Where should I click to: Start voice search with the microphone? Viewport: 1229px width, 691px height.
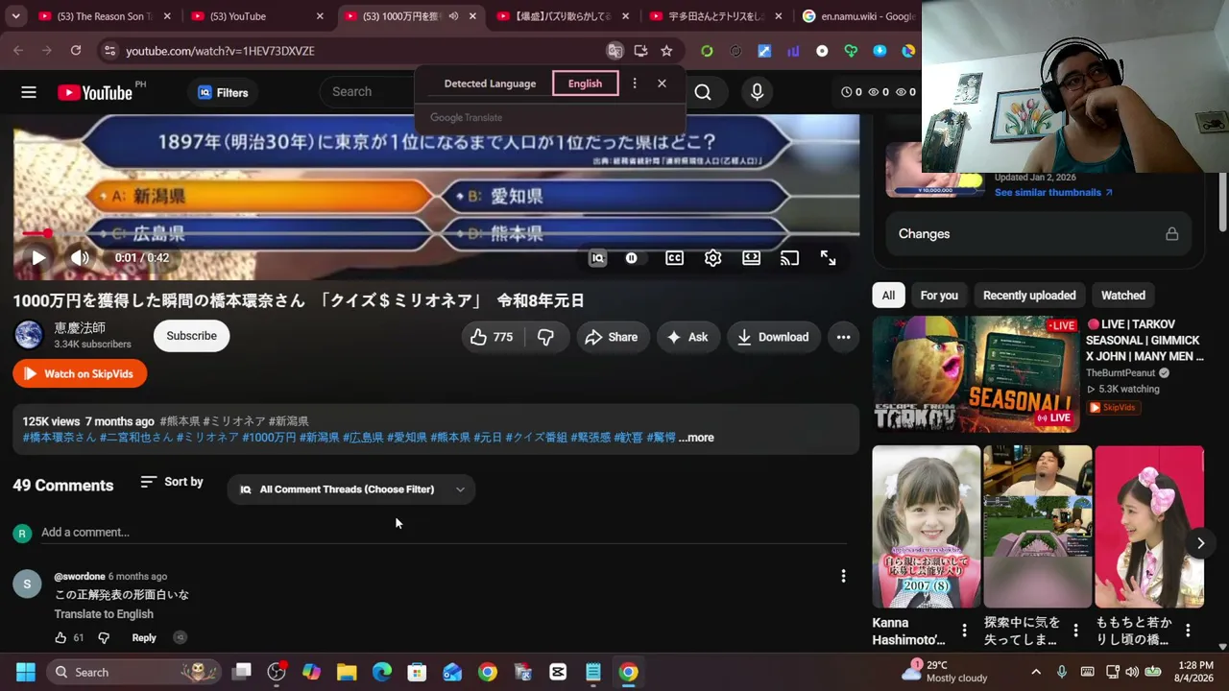point(757,92)
